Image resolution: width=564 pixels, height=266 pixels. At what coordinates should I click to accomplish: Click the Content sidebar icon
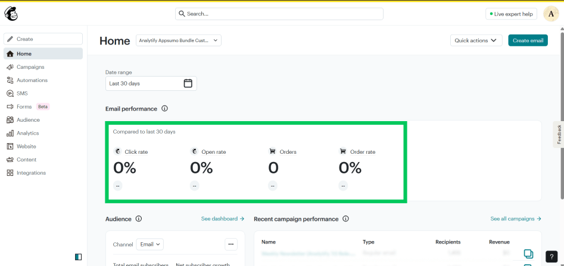point(10,160)
